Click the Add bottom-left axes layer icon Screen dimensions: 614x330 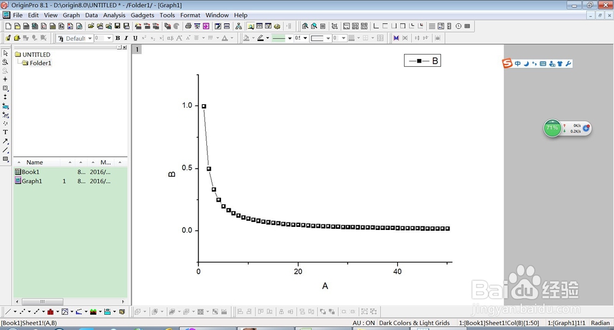pos(376,26)
